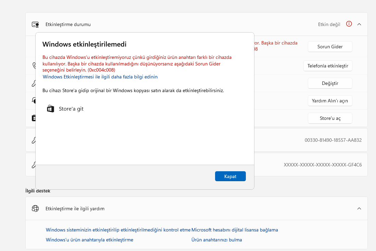The width and height of the screenshot is (376, 251).
Task: Click the red error message 0xc004c008
Action: [137, 64]
